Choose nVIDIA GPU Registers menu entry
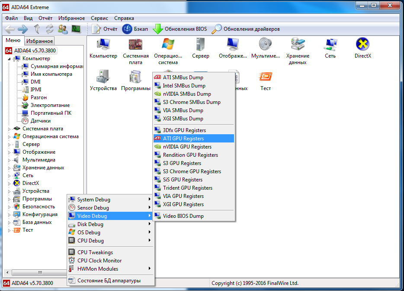This screenshot has width=404, height=291. pyautogui.click(x=194, y=147)
